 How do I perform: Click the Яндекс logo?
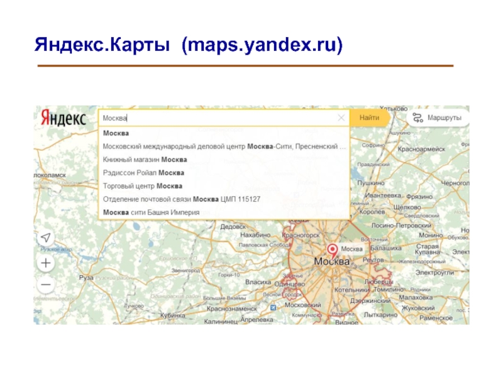point(64,118)
